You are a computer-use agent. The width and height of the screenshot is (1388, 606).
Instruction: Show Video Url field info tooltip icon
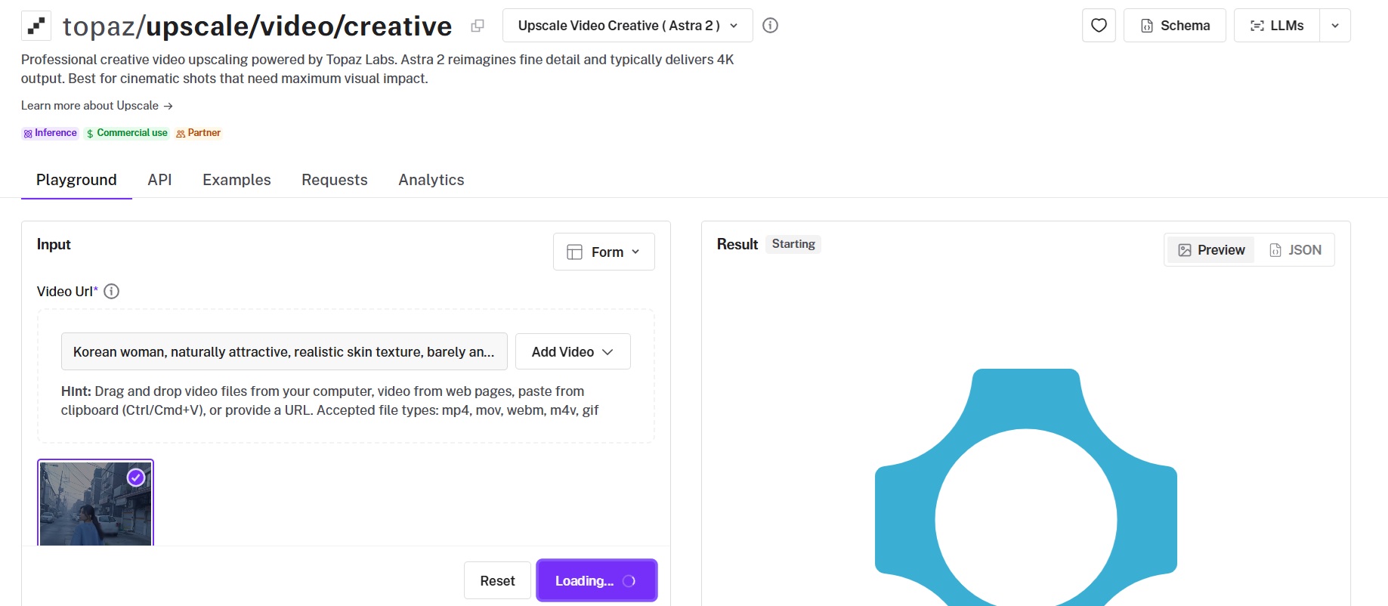[111, 292]
